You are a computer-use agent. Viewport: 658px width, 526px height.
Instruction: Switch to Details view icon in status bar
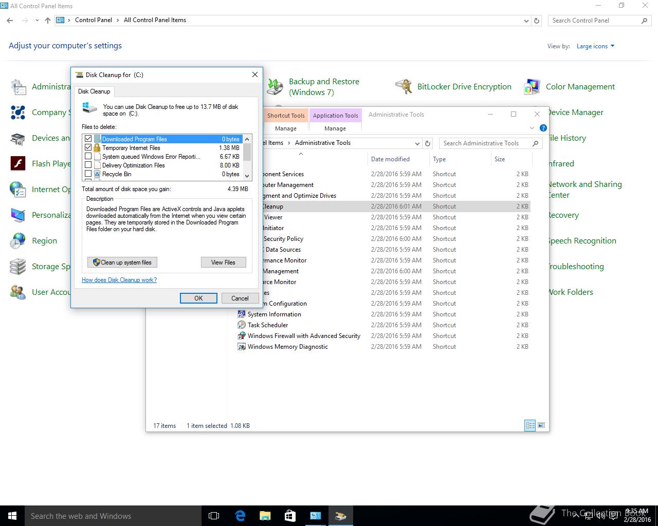(530, 425)
